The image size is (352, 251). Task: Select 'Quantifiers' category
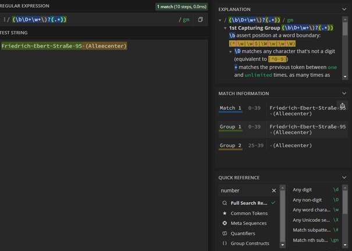(243, 234)
